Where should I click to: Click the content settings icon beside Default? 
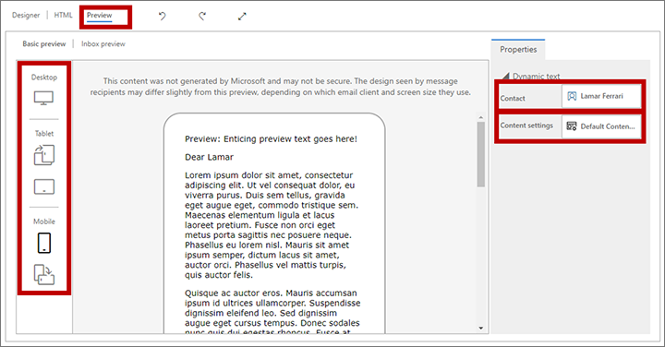[572, 126]
